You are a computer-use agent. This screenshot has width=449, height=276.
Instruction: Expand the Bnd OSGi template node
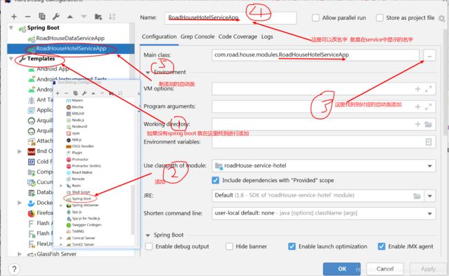tap(19, 151)
